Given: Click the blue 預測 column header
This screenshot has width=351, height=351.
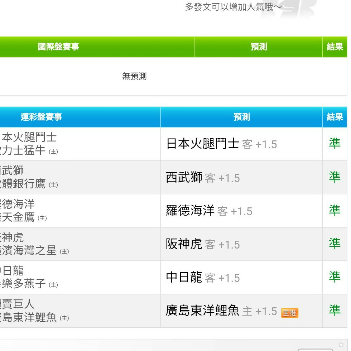Looking at the screenshot, I should tap(242, 117).
